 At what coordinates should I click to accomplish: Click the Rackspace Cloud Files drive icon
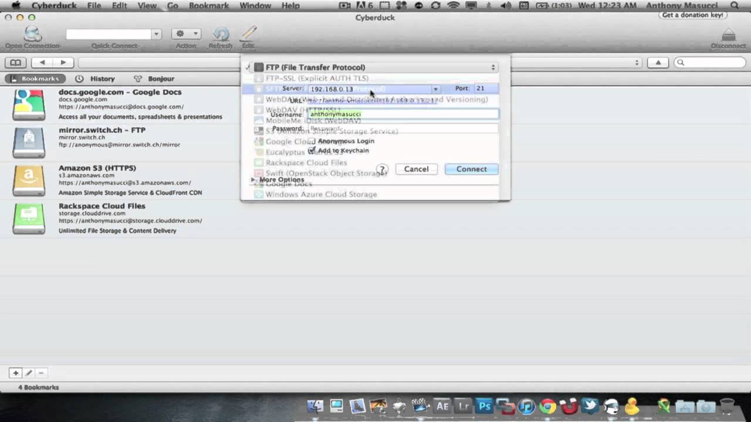(x=29, y=219)
